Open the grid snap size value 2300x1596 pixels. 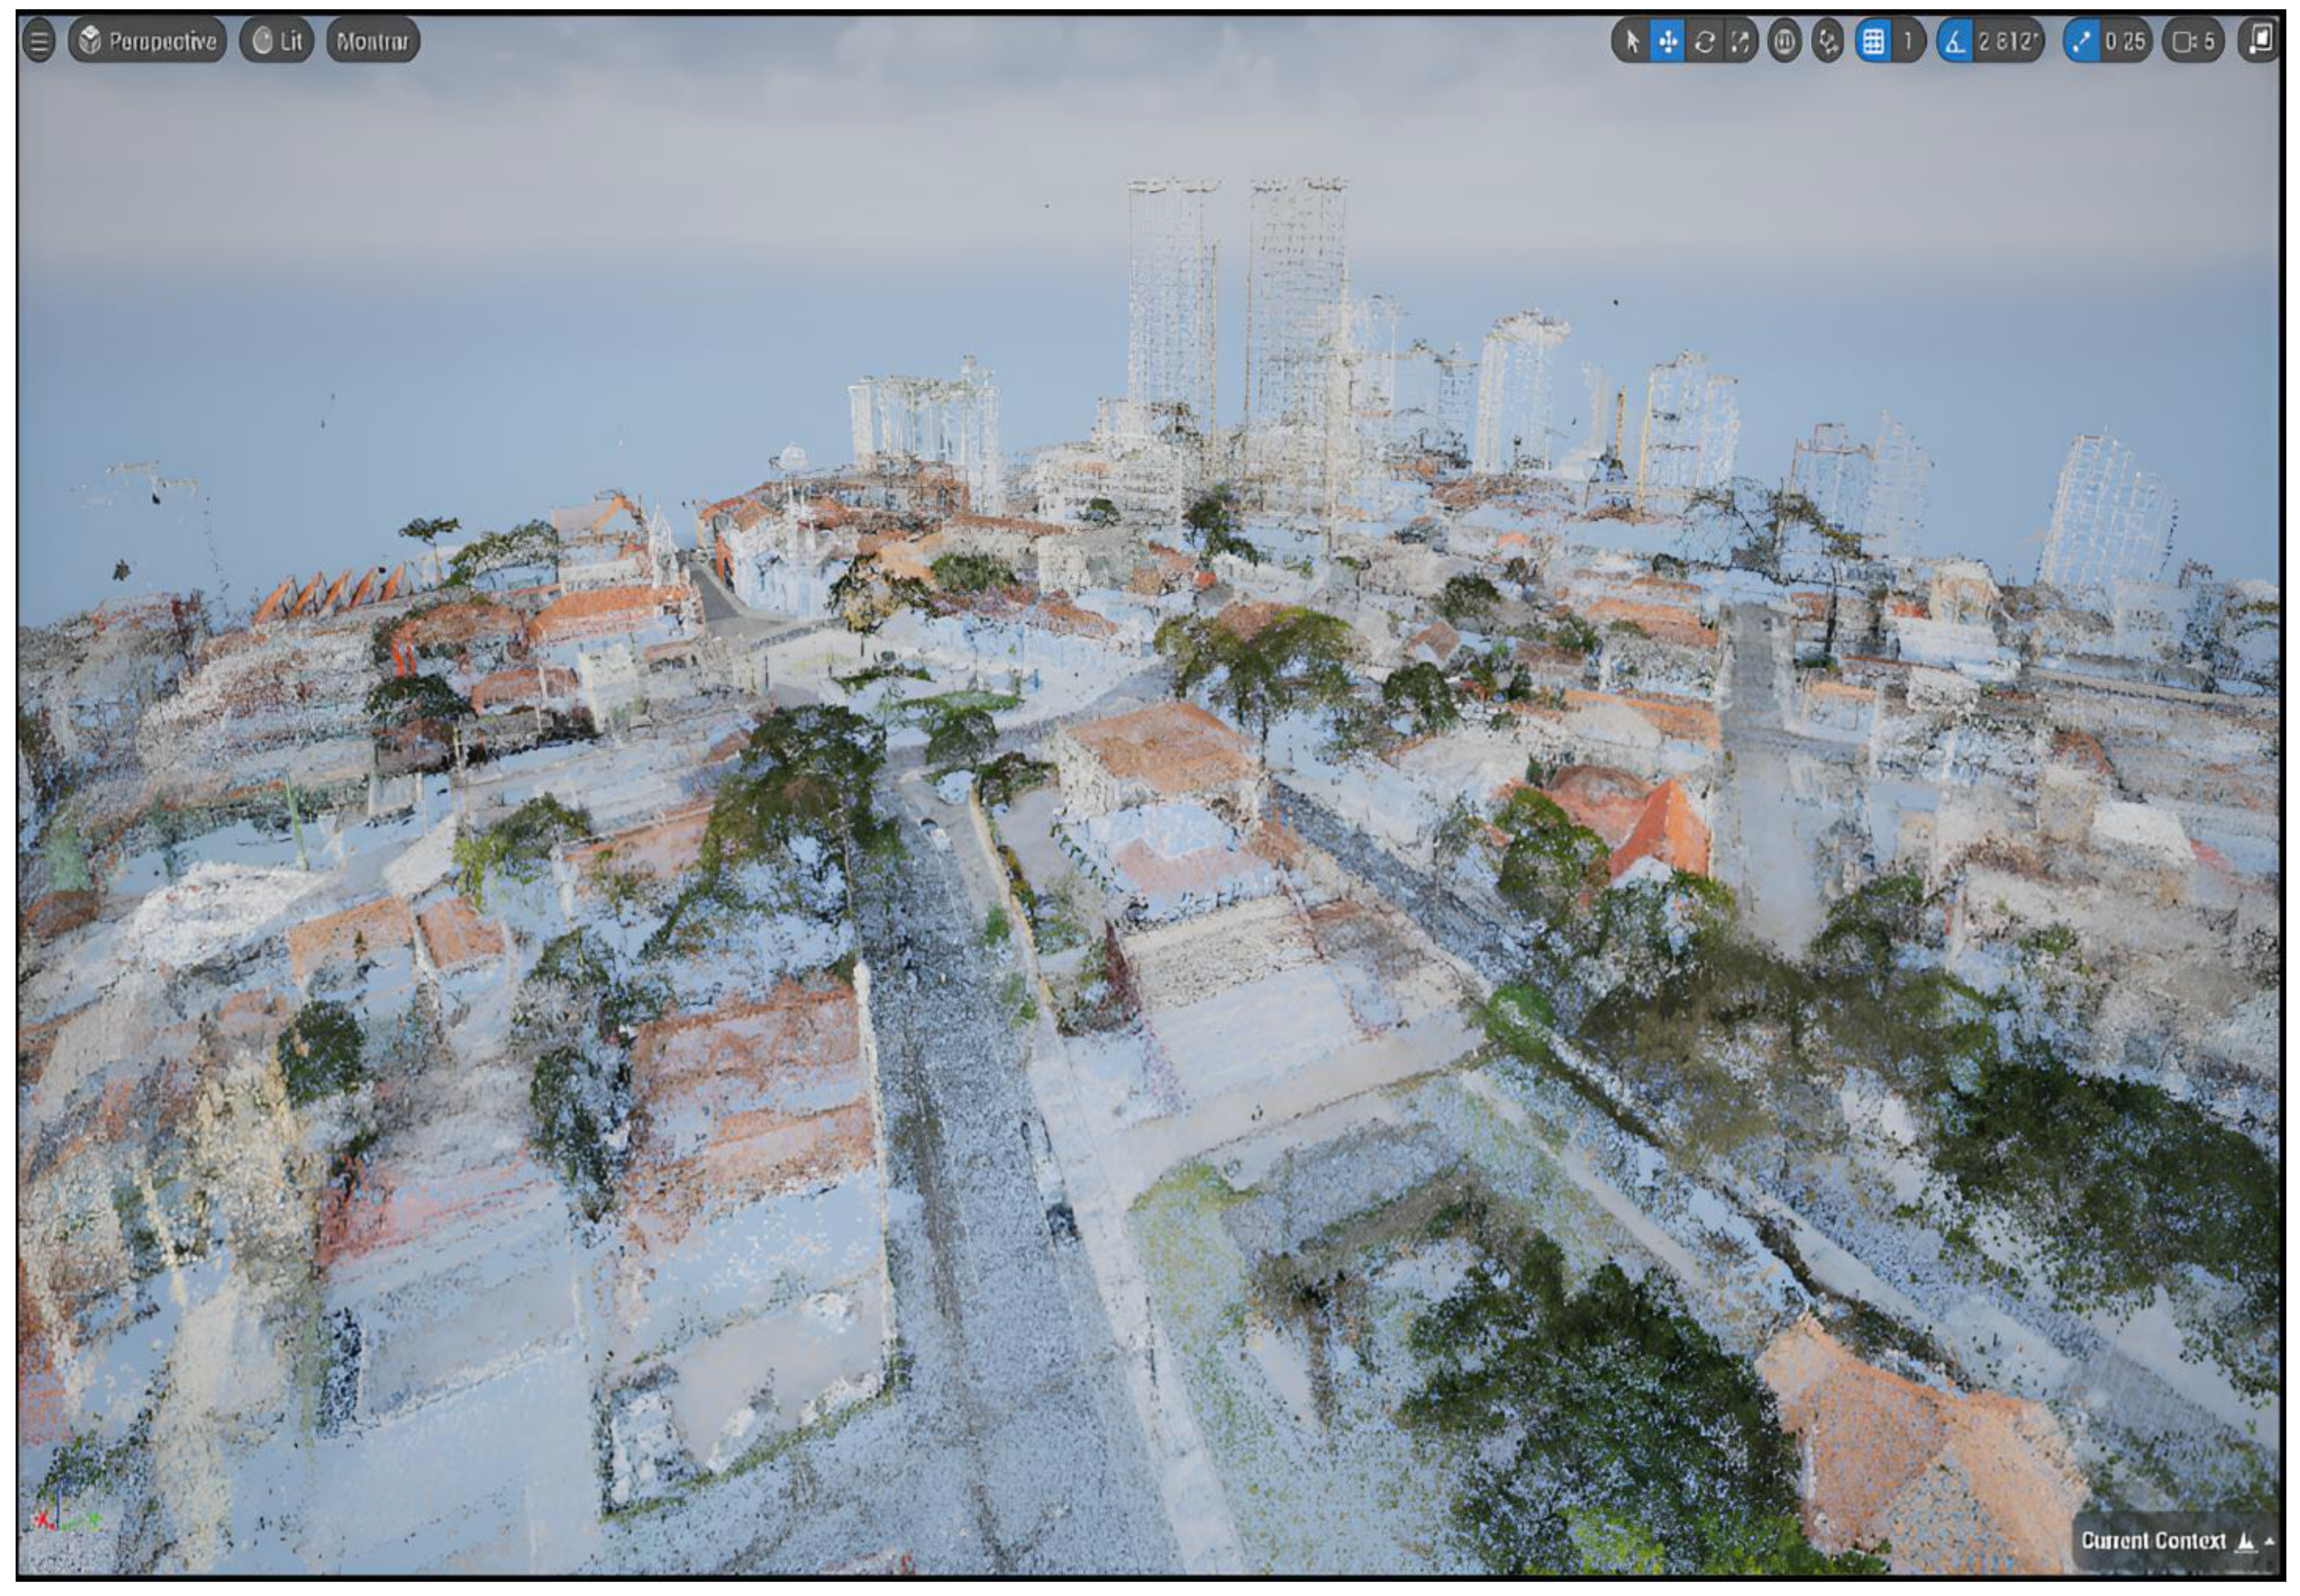[1908, 41]
